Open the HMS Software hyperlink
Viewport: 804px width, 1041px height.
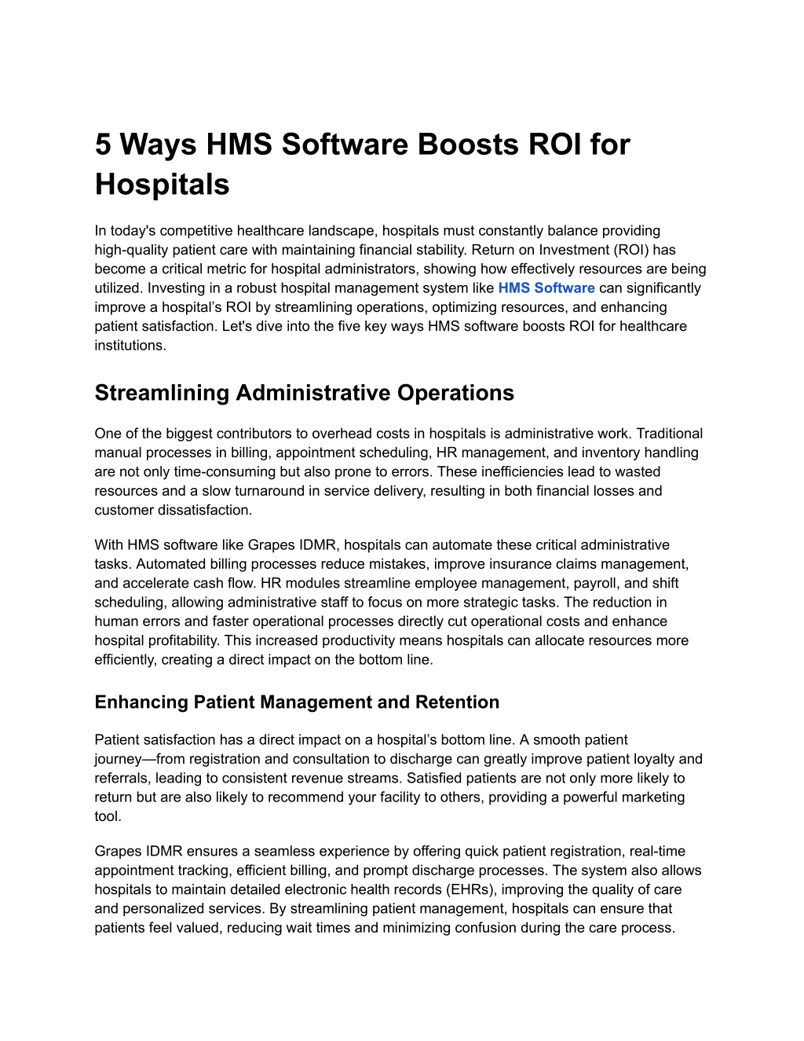546,288
